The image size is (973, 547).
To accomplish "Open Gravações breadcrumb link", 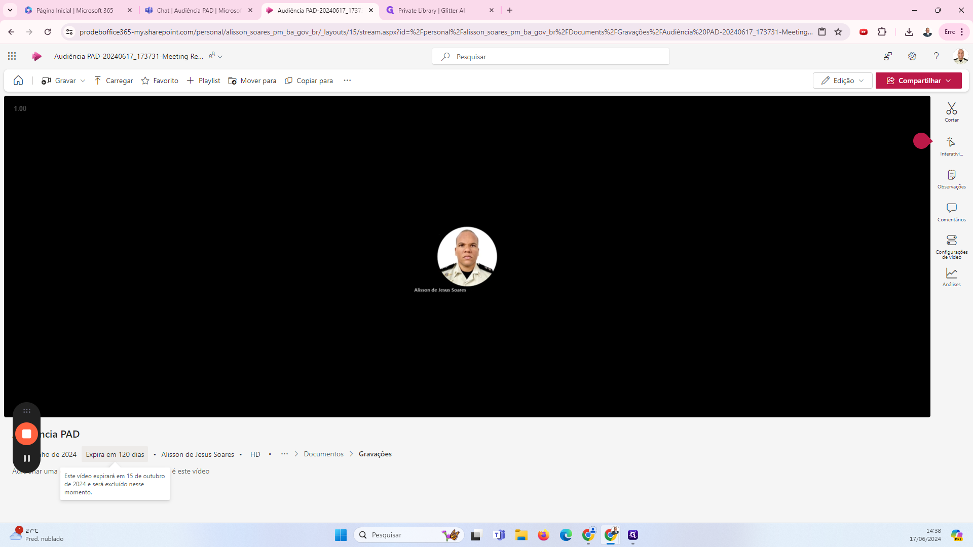I will (x=375, y=454).
